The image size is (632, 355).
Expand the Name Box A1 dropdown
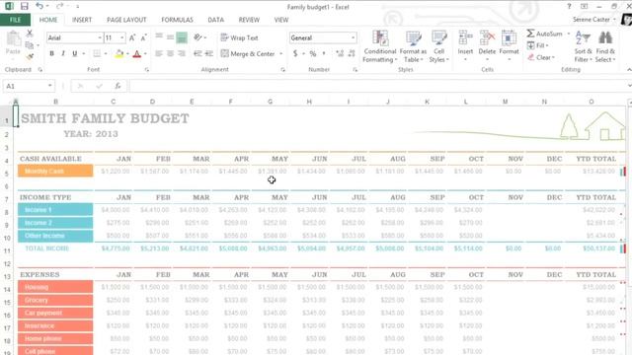click(x=49, y=86)
